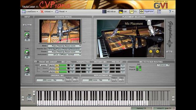196x110 pixels.
Task: Click the yellow R output marker
Action: [157, 51]
